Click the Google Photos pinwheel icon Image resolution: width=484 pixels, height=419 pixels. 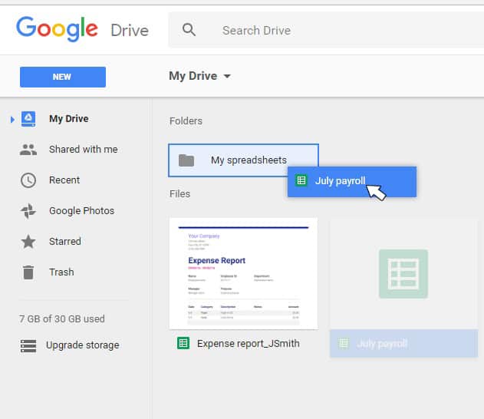click(x=28, y=211)
